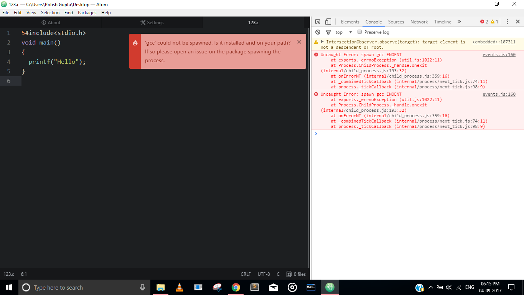Open the Find menu

(69, 13)
